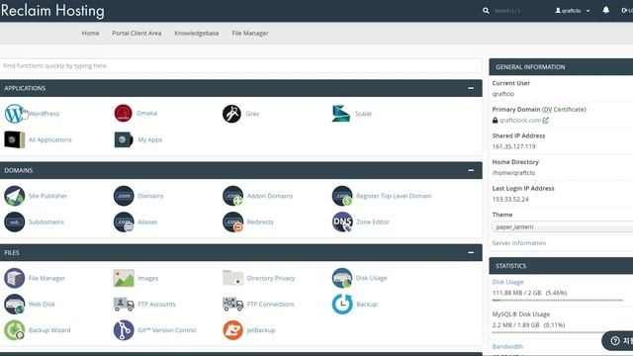Open the Theme paper_lantern dropdown
Viewport: 633px width, 356px height.
click(563, 226)
